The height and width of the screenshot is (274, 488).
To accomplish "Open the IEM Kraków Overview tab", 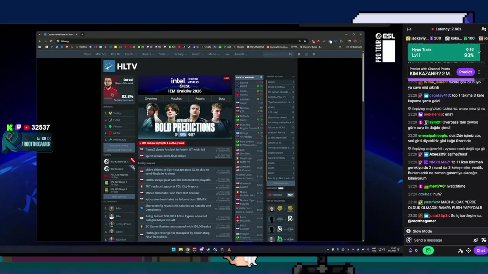I will tap(151, 99).
